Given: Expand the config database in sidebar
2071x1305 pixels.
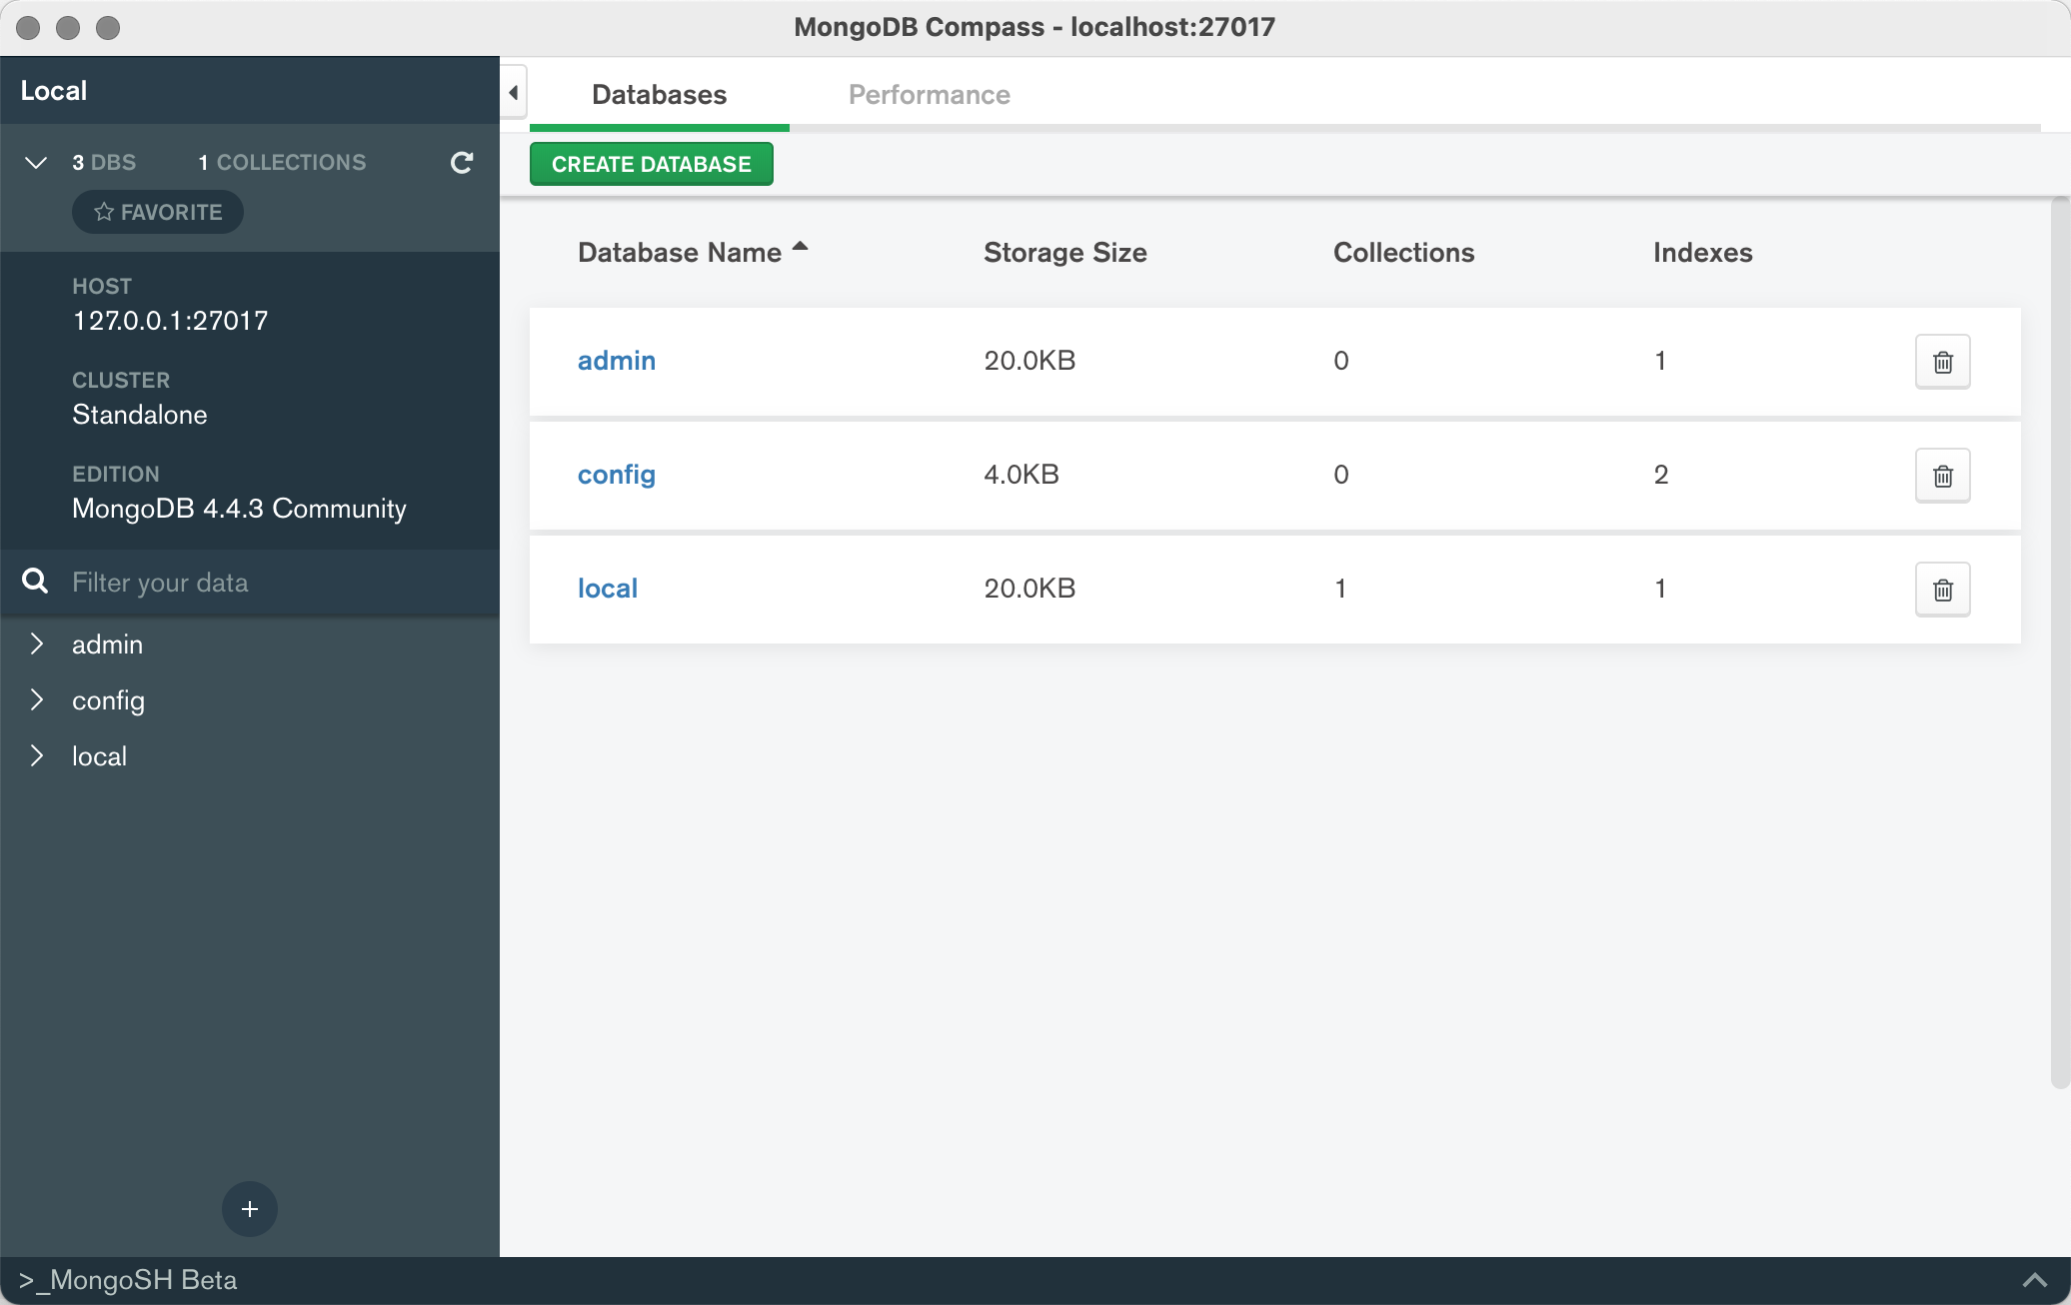Looking at the screenshot, I should (37, 699).
